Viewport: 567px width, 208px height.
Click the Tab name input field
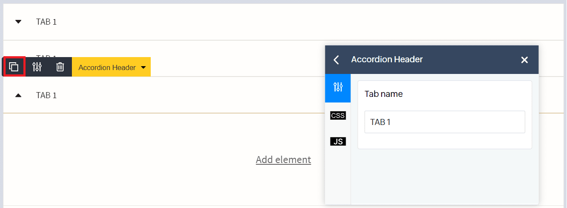[444, 122]
